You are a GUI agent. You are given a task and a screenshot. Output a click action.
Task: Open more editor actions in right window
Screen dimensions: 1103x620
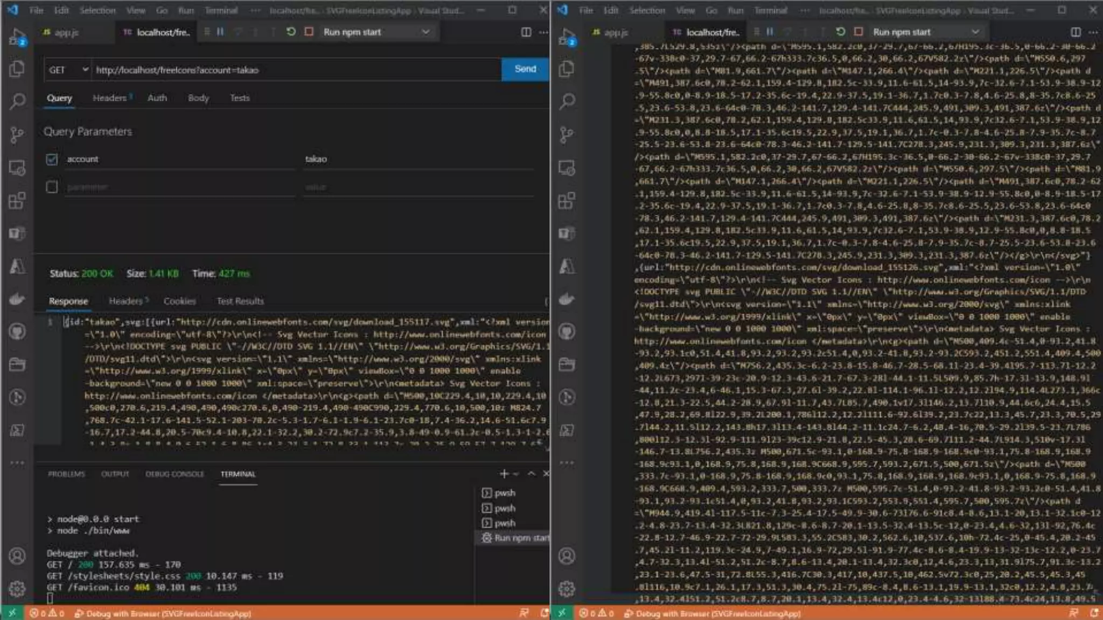(x=1093, y=32)
